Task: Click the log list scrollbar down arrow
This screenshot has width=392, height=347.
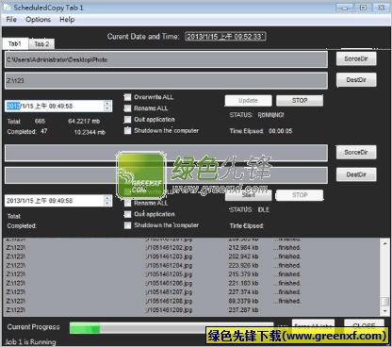Action: point(385,311)
